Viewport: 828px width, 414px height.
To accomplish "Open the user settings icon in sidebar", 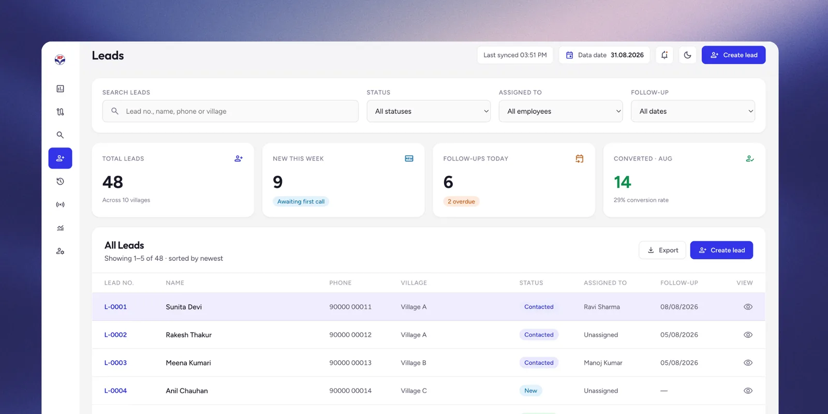I will click(60, 251).
